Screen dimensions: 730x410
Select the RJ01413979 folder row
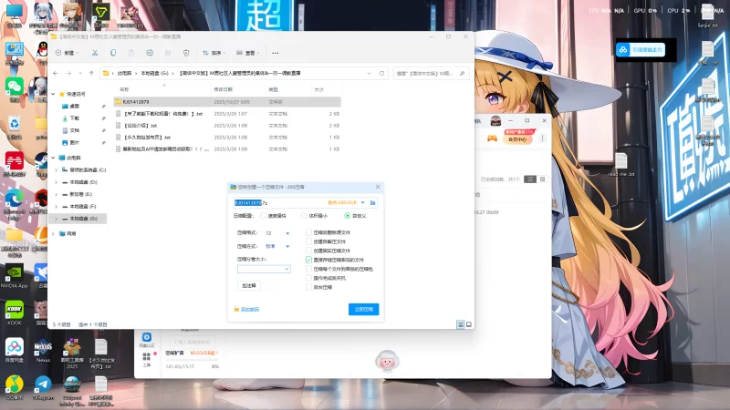click(227, 101)
